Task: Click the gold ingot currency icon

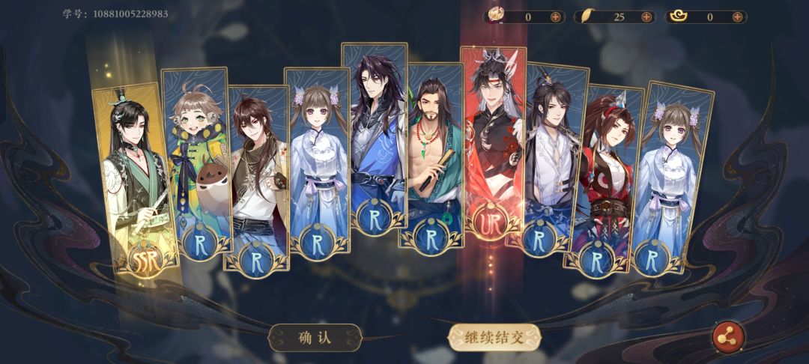Action: (678, 16)
